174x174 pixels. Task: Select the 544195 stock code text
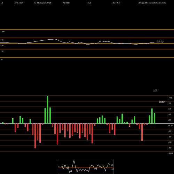[x=116, y=3]
